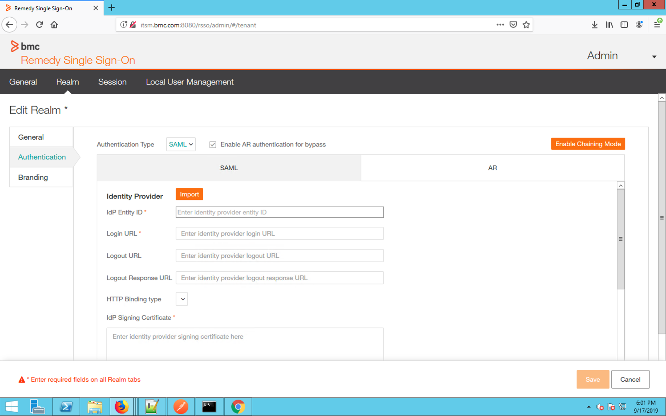Screen dimensions: 666x416
Task: Open the HTTP Binding type dropdown
Action: (182, 299)
